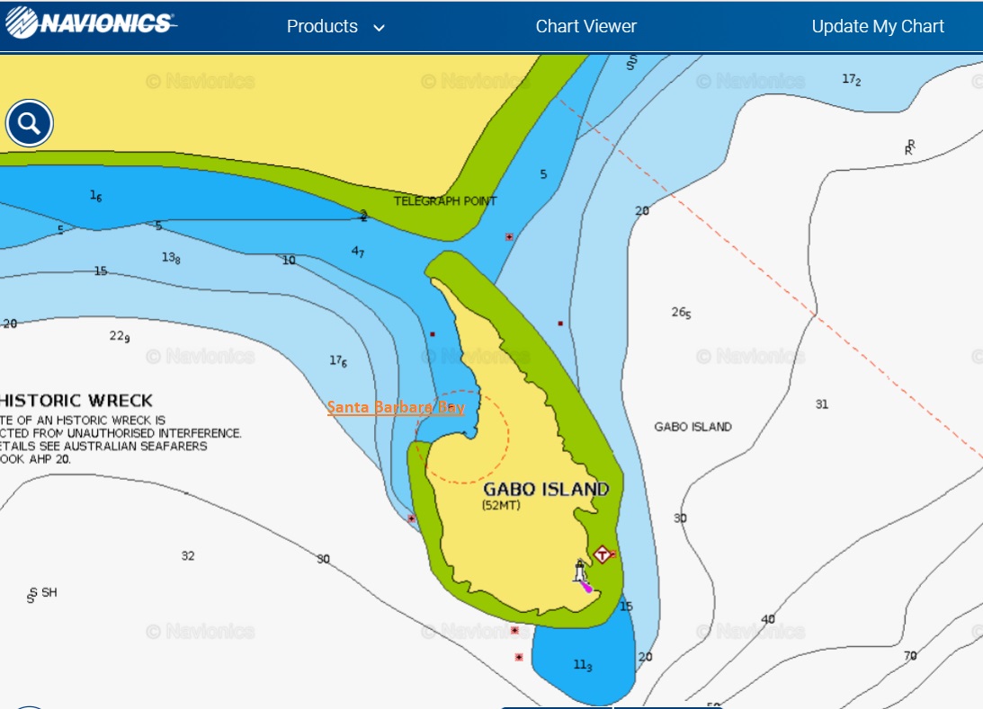The height and width of the screenshot is (709, 983).
Task: Select the 31 depth sounding
Action: coord(821,404)
